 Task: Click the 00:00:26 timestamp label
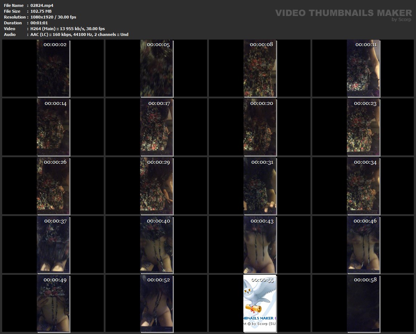coord(55,162)
